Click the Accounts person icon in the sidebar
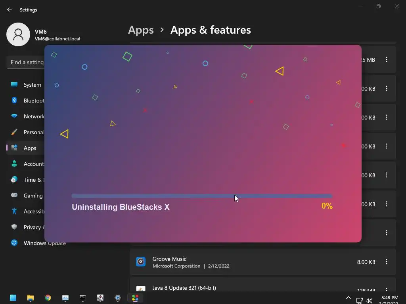 14,163
